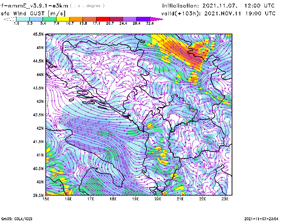This screenshot has width=286, height=221.
Task: Click the red 17.1–20.7 legend swatch
Action: [103, 19]
